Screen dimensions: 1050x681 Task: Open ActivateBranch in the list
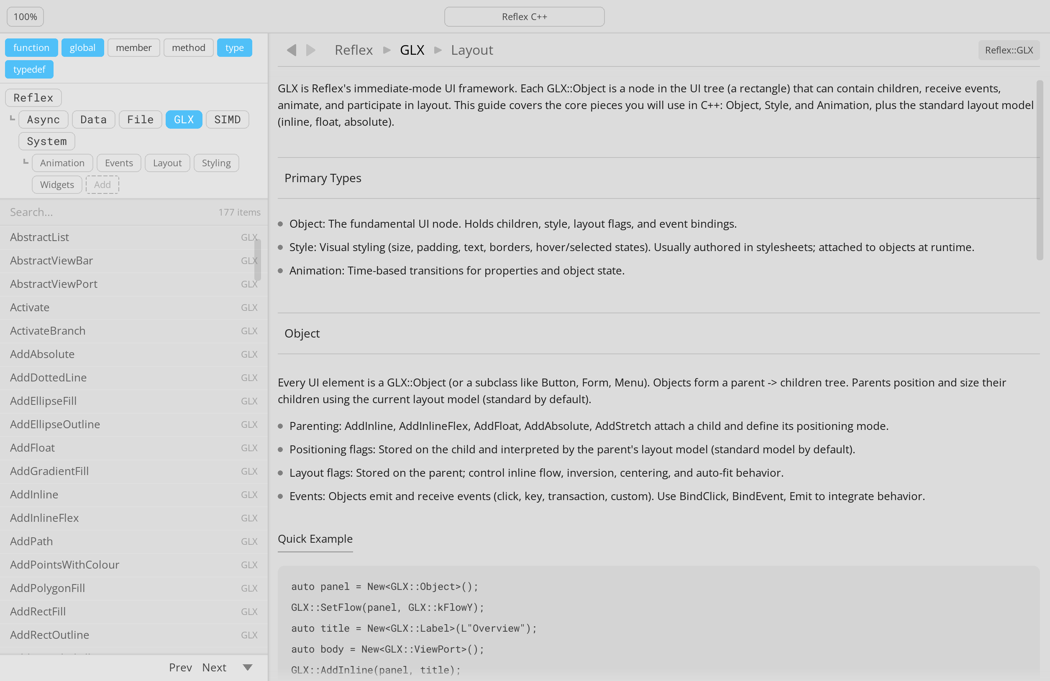134,330
